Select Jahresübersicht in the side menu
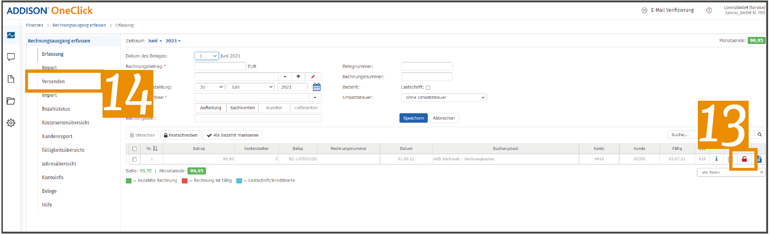 coord(59,164)
